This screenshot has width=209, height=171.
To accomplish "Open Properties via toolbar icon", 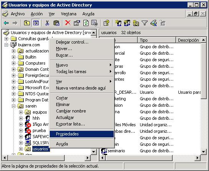I will (x=77, y=23).
